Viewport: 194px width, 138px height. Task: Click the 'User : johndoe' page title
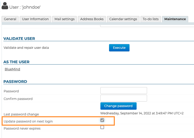pos(25,7)
